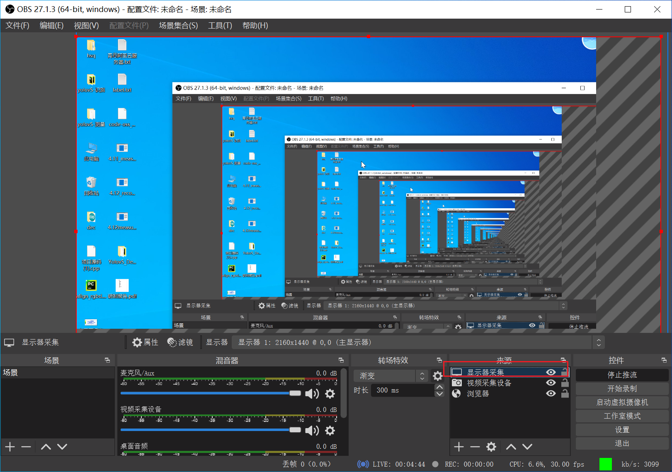Screen dimensions: 672x472
Task: Click 退出 button
Action: pos(622,443)
